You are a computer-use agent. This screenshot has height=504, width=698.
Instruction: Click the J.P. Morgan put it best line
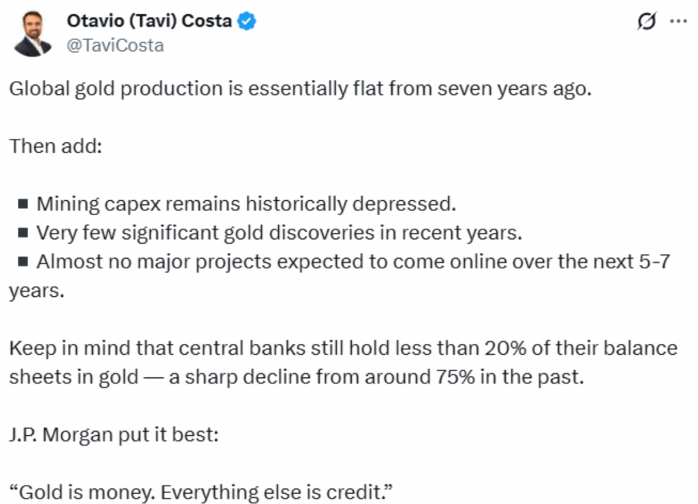114,435
